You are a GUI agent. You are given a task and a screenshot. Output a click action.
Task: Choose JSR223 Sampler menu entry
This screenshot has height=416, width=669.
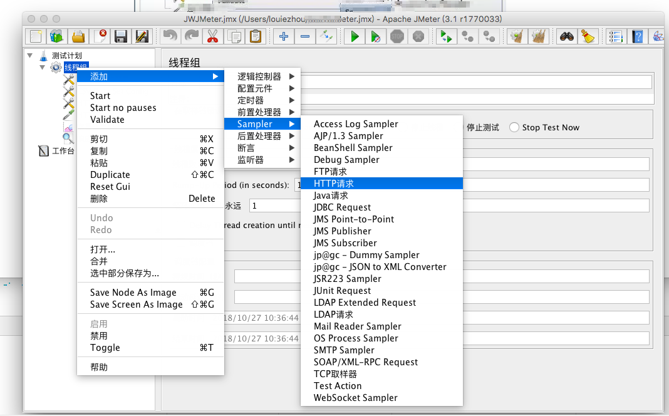coord(382,279)
